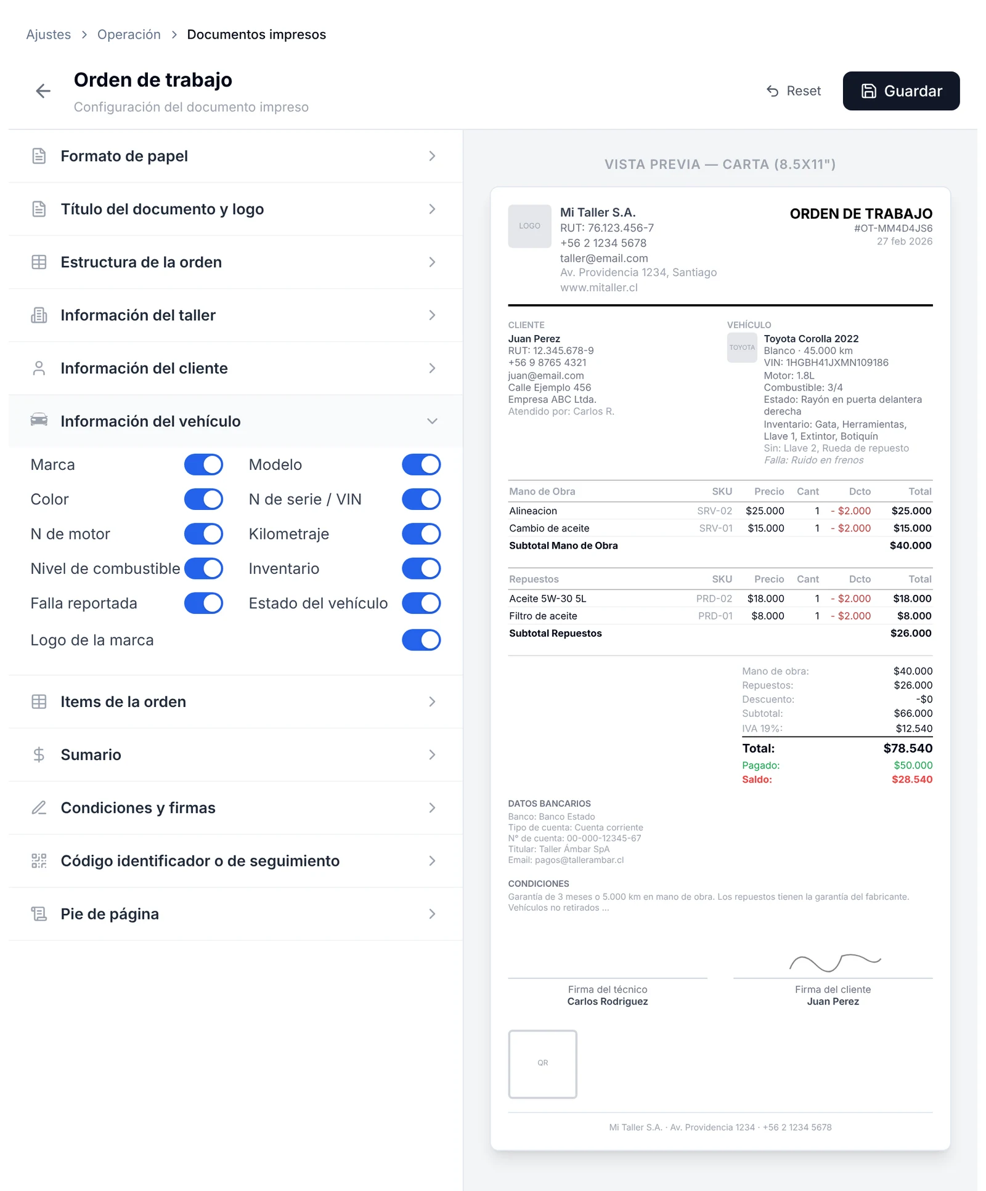The width and height of the screenshot is (986, 1191).
Task: Toggle the Marca switch off
Action: [203, 464]
